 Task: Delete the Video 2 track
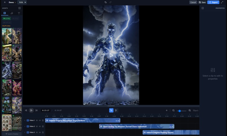(x=43, y=126)
